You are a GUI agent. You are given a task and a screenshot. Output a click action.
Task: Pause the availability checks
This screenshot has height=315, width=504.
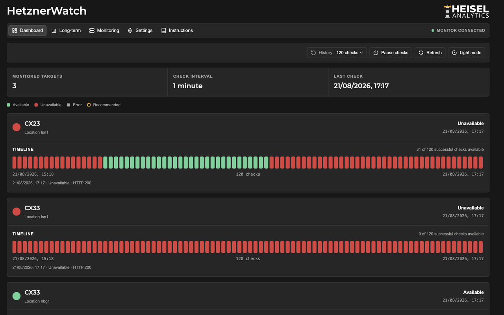pyautogui.click(x=391, y=53)
